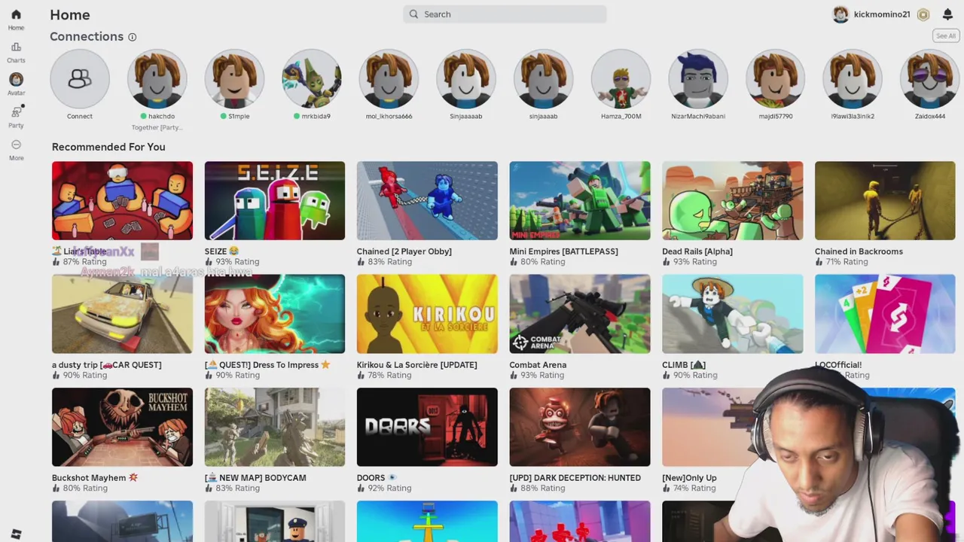The height and width of the screenshot is (542, 964).
Task: Open Combat Arena game thumbnail
Action: click(x=580, y=314)
